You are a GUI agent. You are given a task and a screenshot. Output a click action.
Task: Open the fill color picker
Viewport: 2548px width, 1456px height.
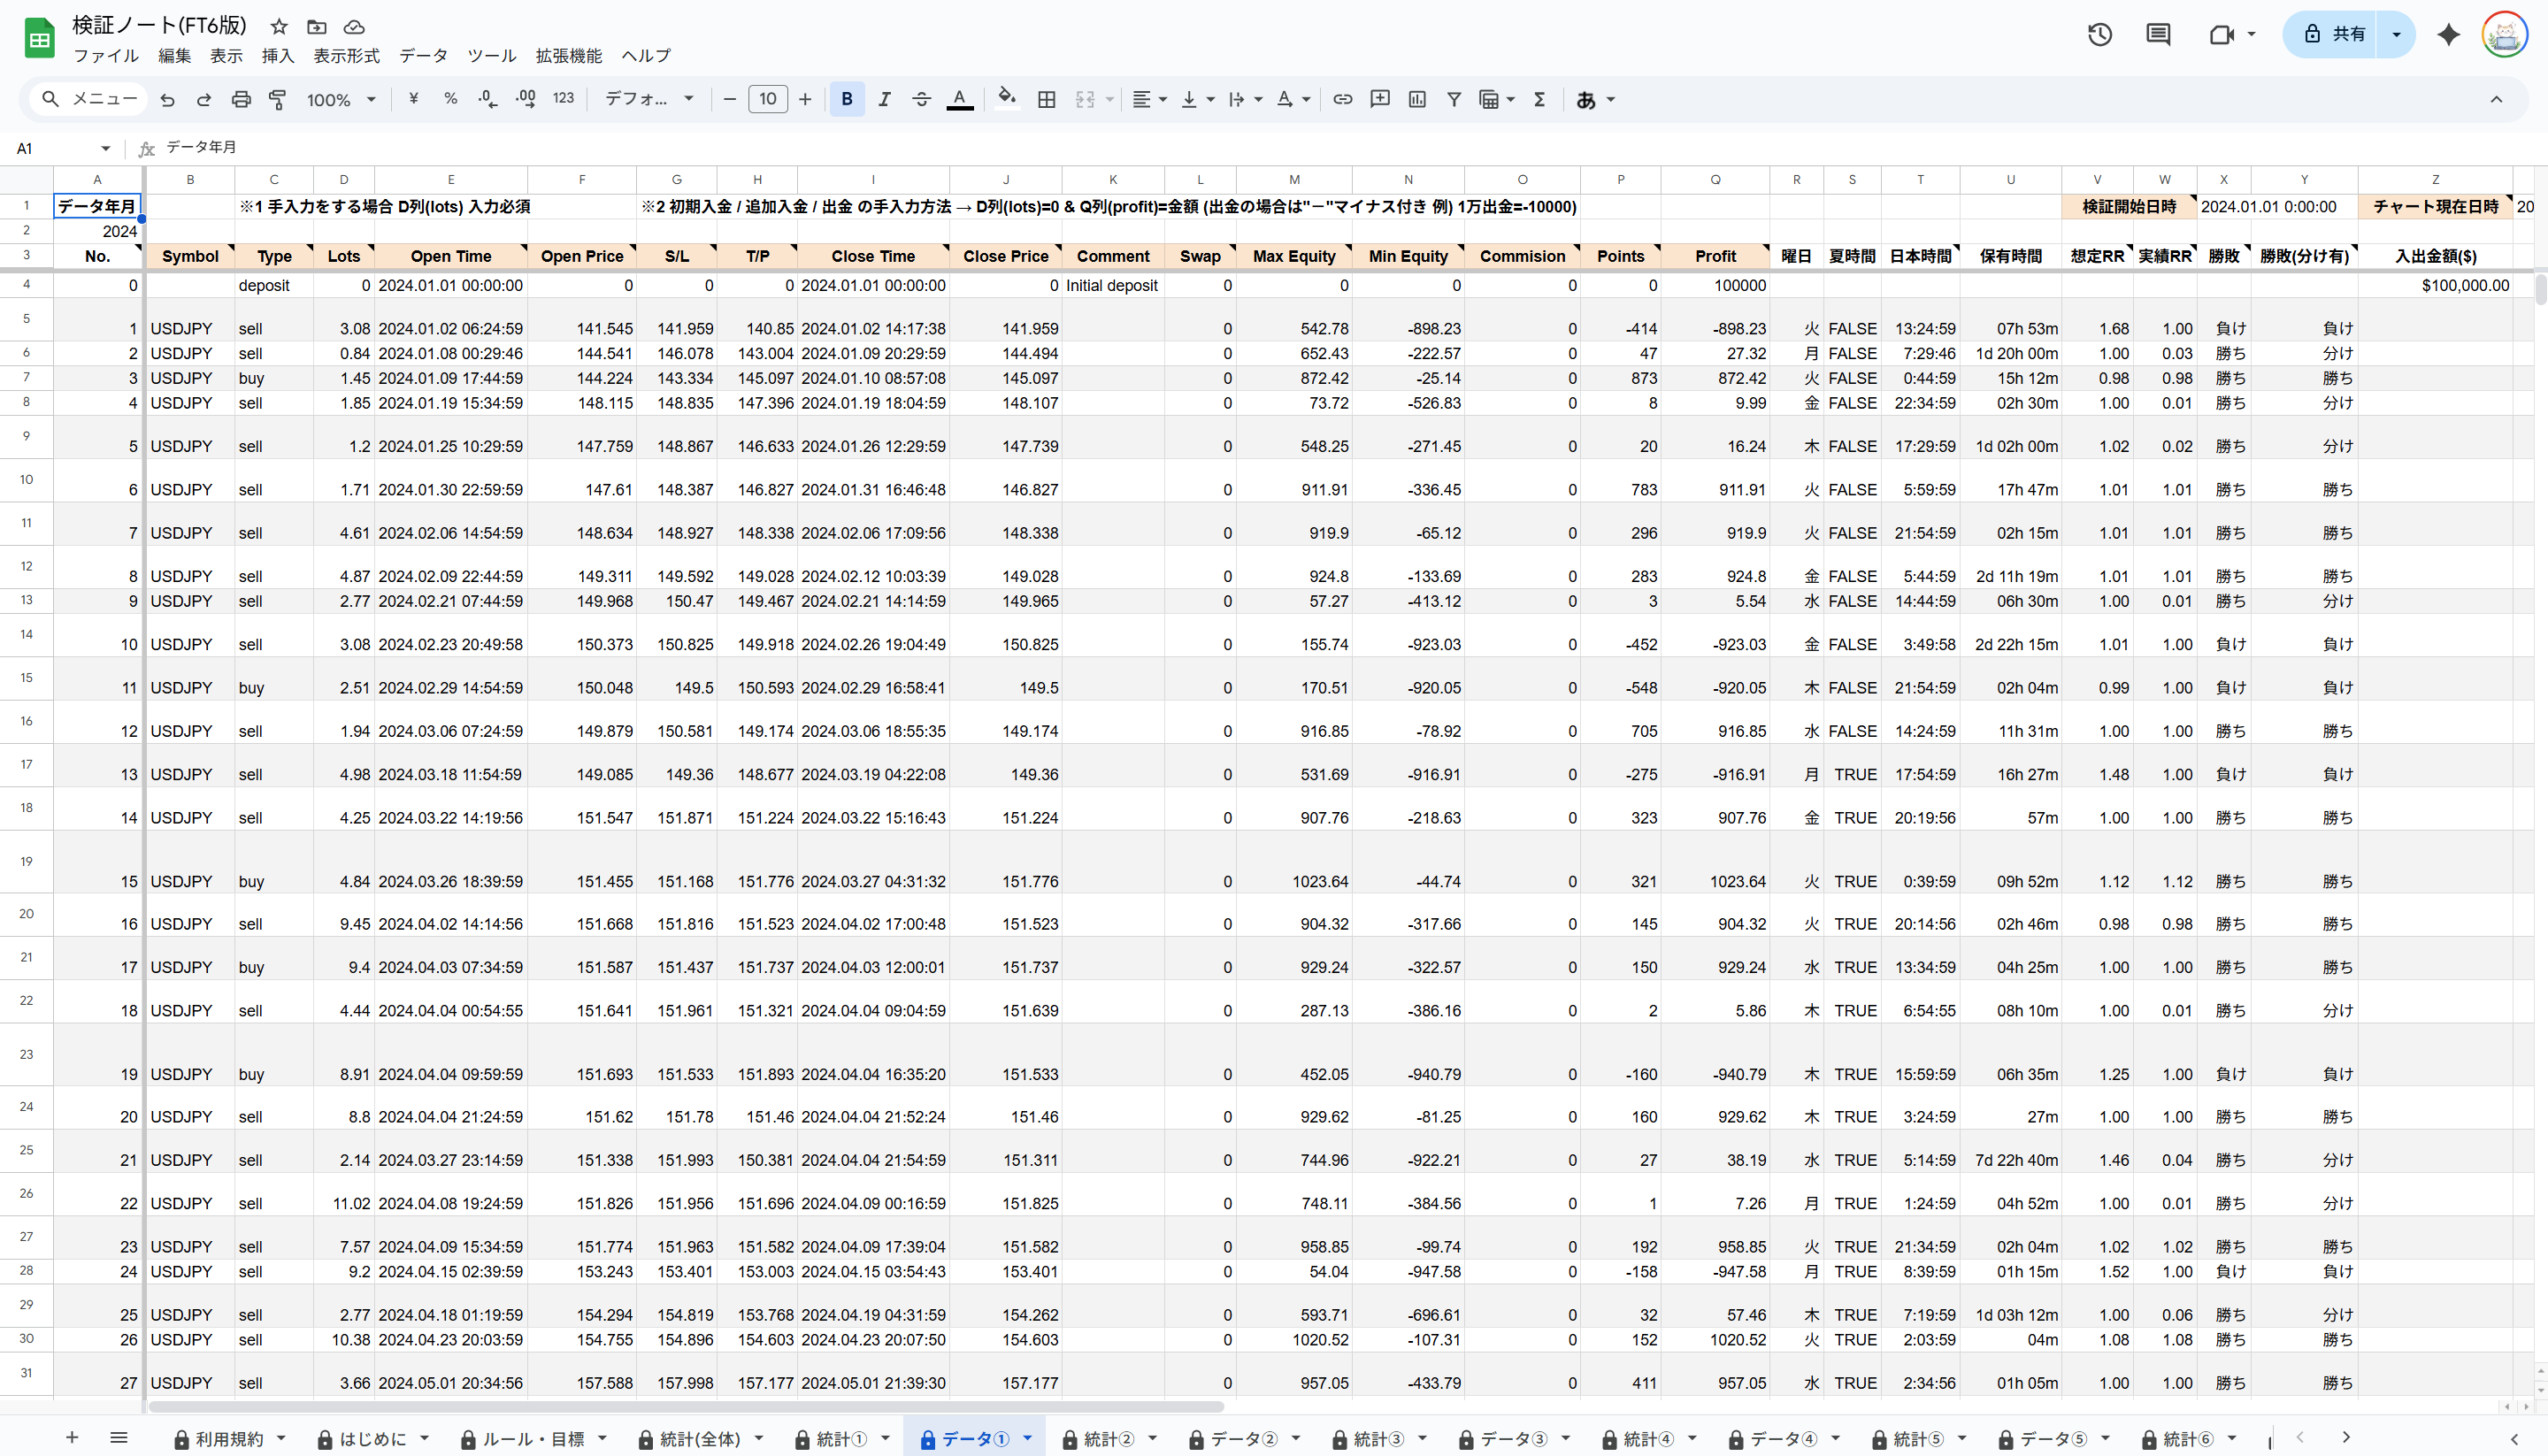point(1007,99)
